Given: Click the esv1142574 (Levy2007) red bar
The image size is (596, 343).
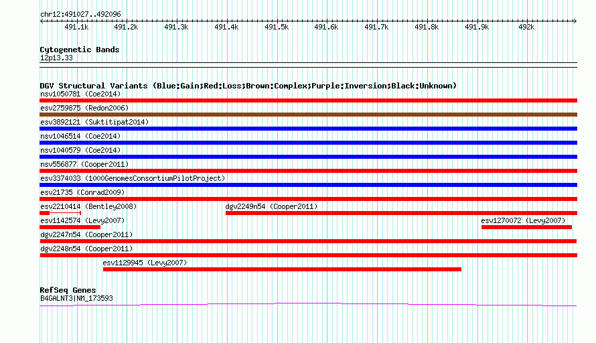Looking at the screenshot, I should click(70, 227).
